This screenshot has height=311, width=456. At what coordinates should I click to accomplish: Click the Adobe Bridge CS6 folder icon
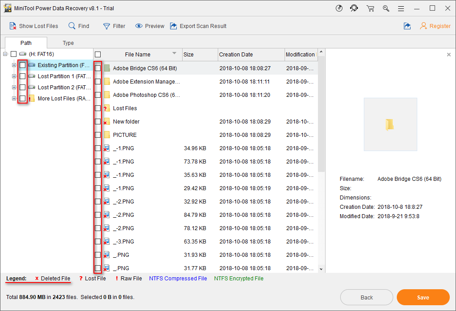tap(107, 68)
